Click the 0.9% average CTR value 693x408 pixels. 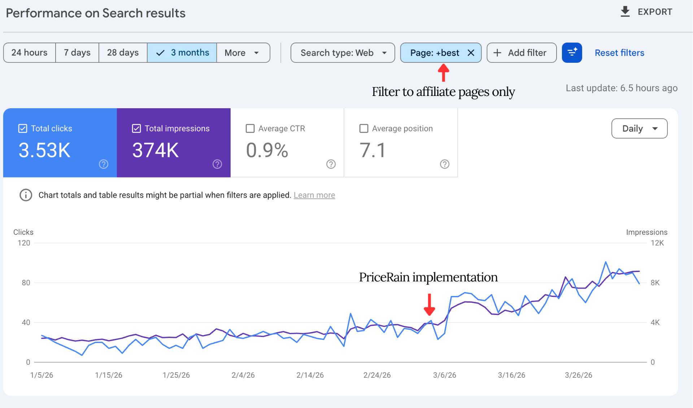pos(267,150)
